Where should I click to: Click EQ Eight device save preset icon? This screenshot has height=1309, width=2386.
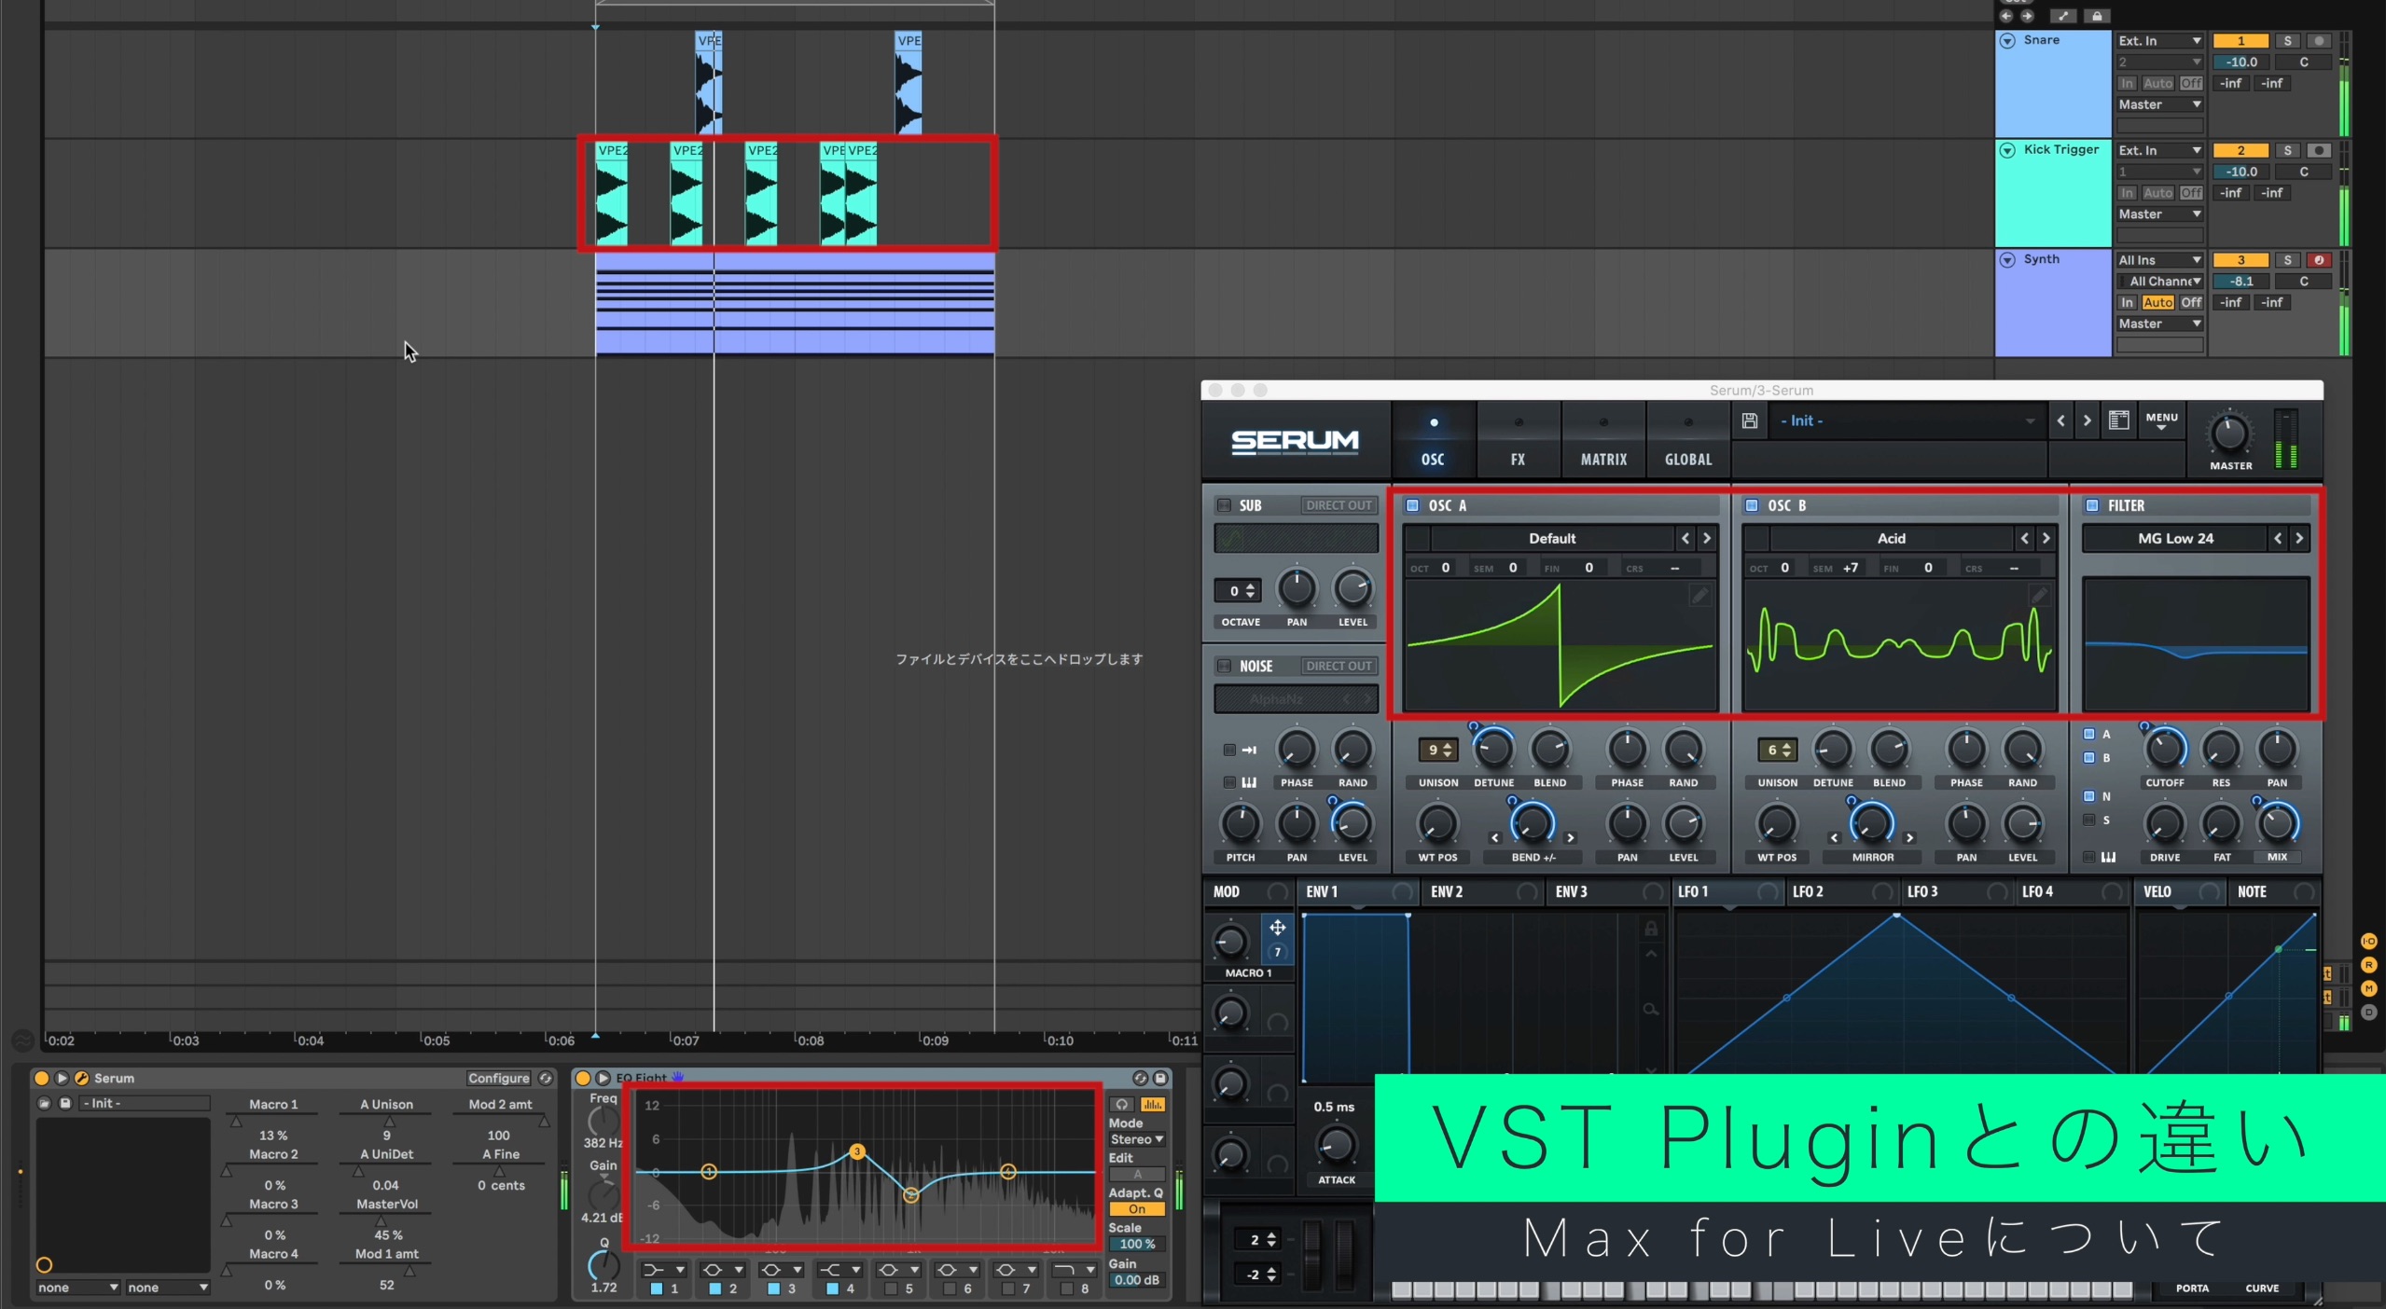(x=1160, y=1078)
